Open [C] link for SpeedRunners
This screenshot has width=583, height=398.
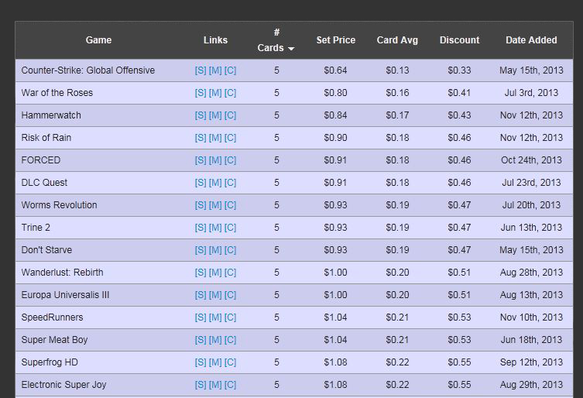pos(230,317)
